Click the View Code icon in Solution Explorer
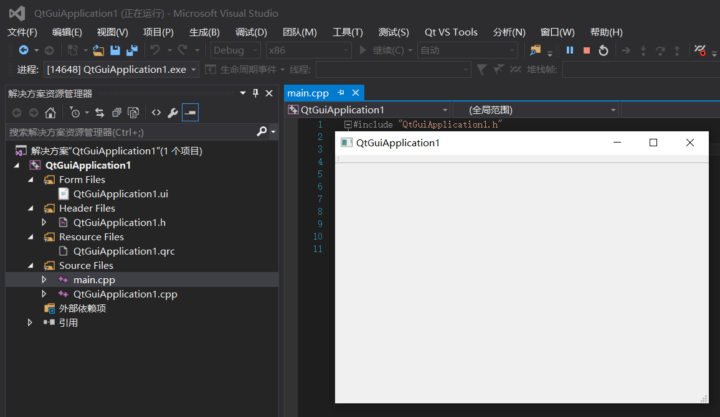This screenshot has width=720, height=417. pyautogui.click(x=156, y=113)
